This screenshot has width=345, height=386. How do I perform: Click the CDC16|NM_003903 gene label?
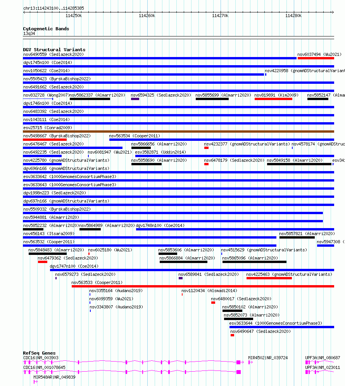[41, 358]
